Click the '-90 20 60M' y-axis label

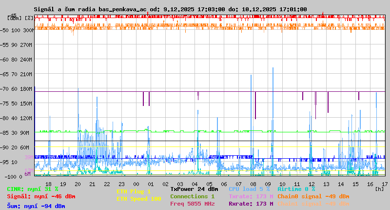coord(15,147)
